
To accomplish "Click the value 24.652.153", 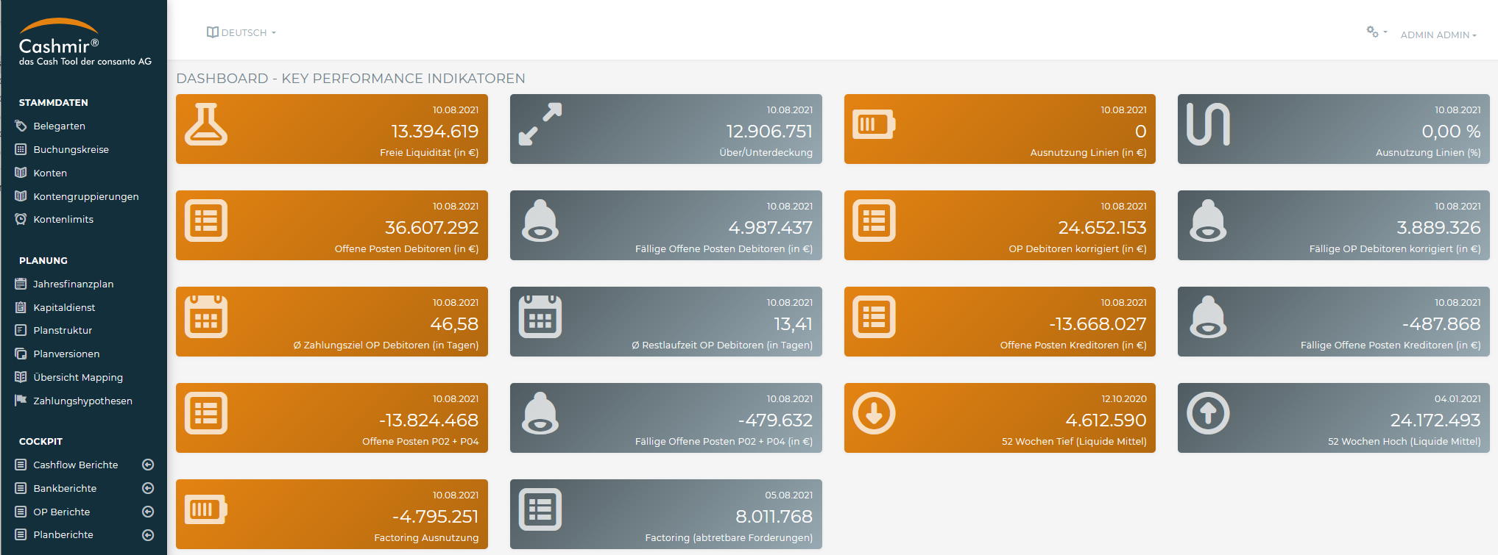I will click(x=1102, y=227).
